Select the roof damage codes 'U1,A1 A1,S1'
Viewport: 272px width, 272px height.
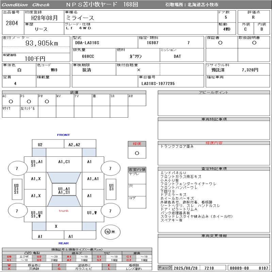(64, 190)
